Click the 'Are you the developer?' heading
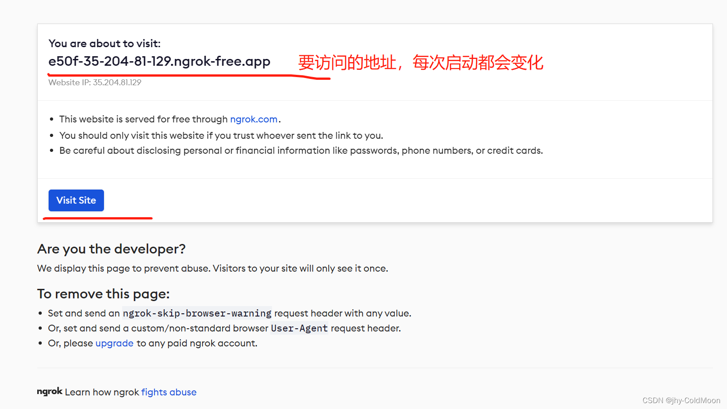Screen dimensions: 727x409 (x=112, y=249)
